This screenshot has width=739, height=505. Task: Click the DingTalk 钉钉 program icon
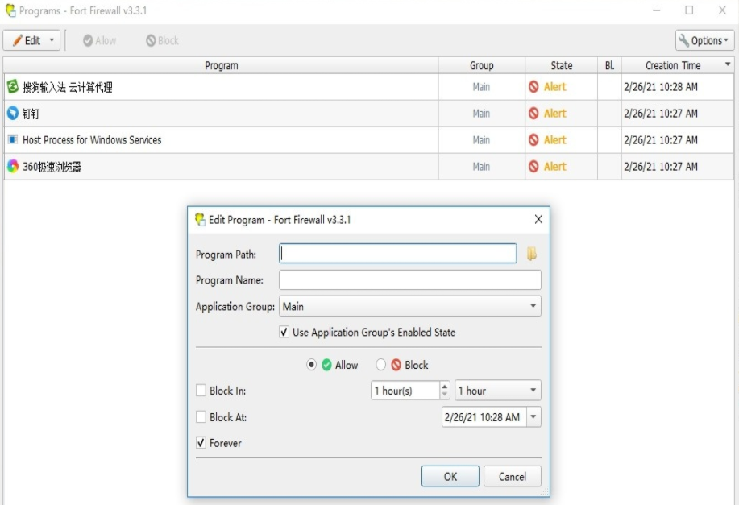13,113
